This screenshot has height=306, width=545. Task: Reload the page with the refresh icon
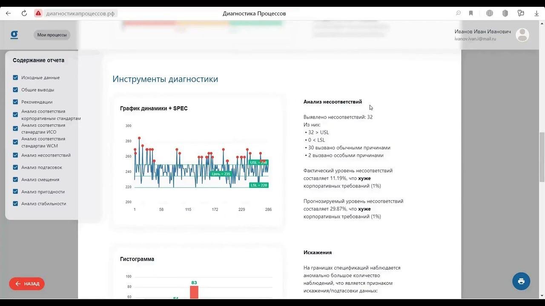(24, 13)
